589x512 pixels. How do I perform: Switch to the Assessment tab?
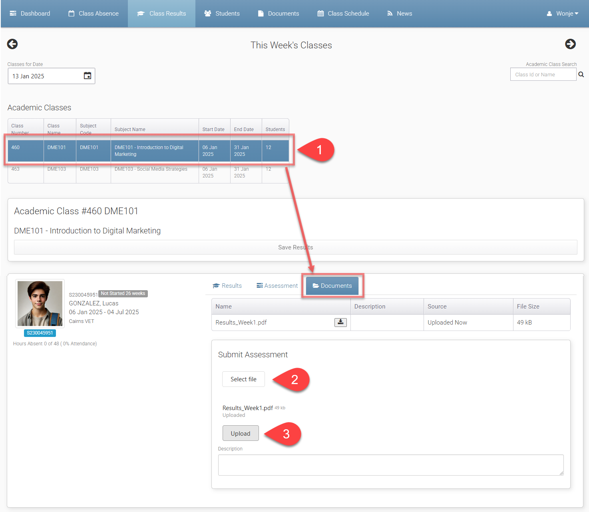[x=277, y=286]
